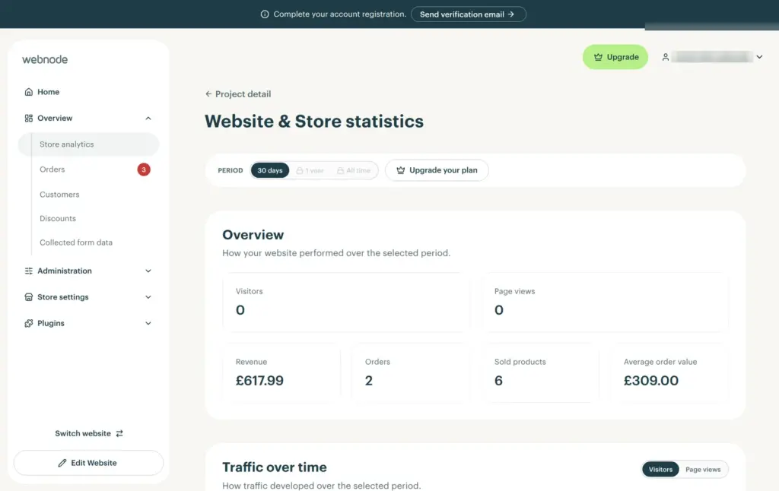The height and width of the screenshot is (491, 779).
Task: Select the All time period
Action: [354, 170]
